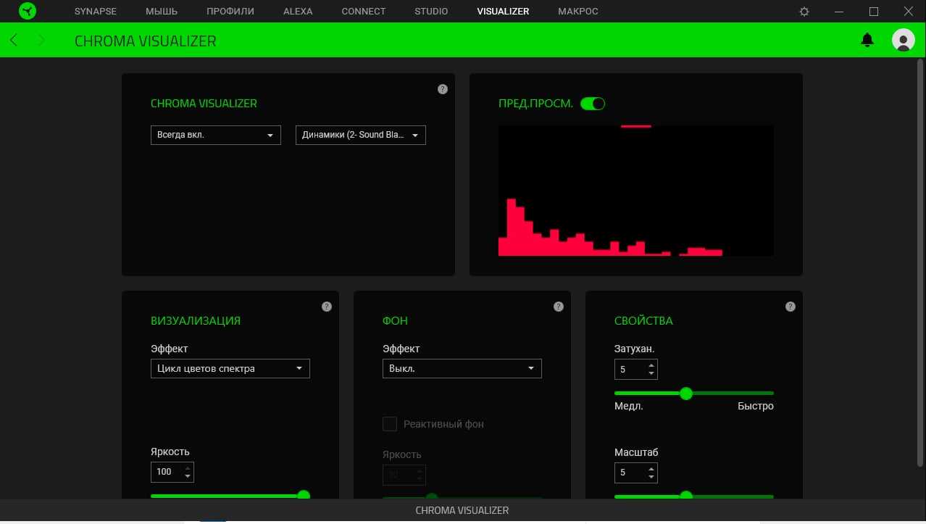The image size is (926, 524).
Task: Click the Затухан. speed slider handle
Action: point(686,394)
